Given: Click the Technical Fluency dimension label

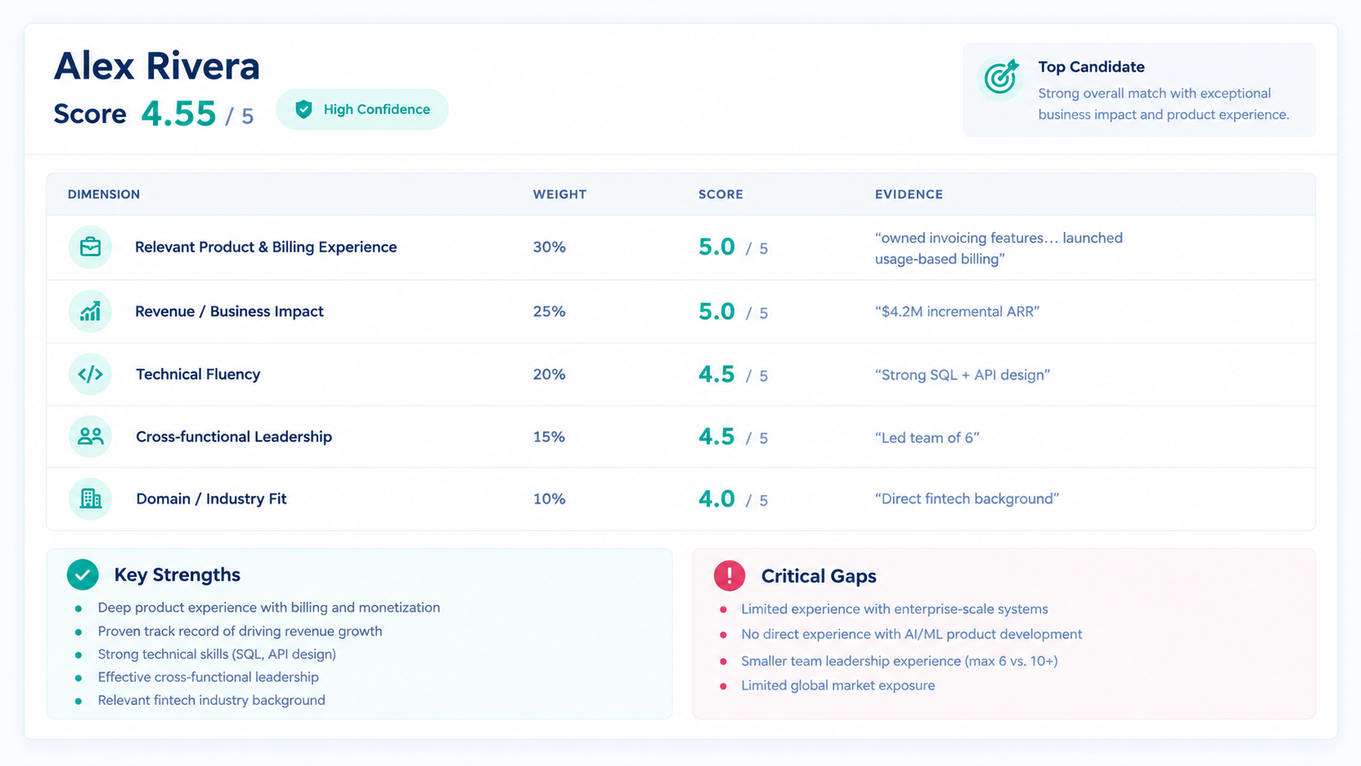Looking at the screenshot, I should click(x=198, y=374).
